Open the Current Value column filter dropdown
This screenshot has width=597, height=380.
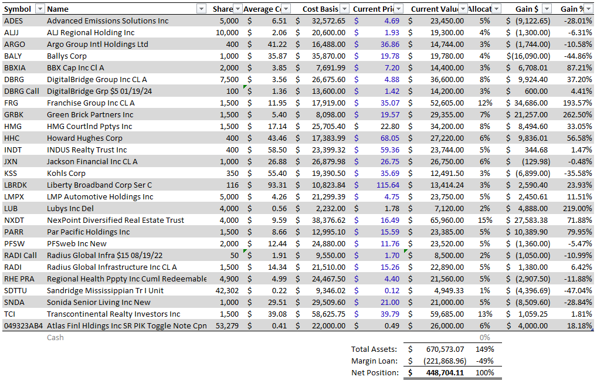463,9
